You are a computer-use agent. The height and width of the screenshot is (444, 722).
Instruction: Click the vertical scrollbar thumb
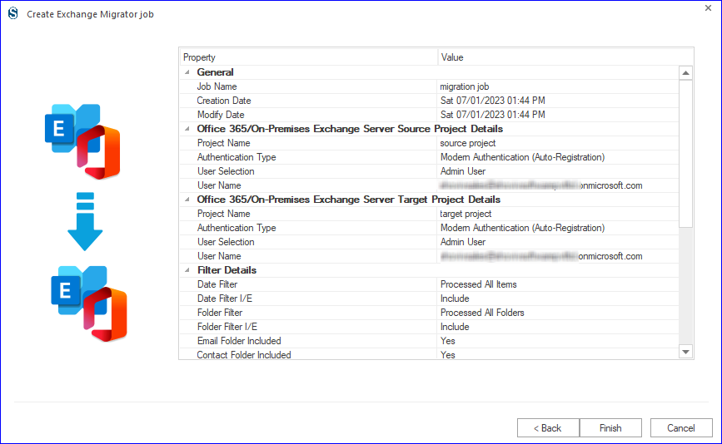[x=685, y=154]
